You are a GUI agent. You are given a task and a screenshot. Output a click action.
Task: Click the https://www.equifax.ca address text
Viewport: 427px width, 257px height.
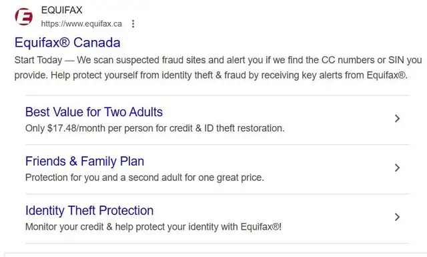tap(81, 24)
